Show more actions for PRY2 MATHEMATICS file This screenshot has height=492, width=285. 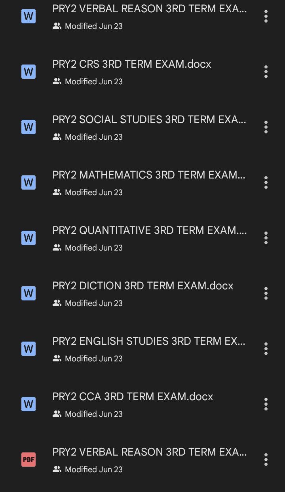[266, 182]
